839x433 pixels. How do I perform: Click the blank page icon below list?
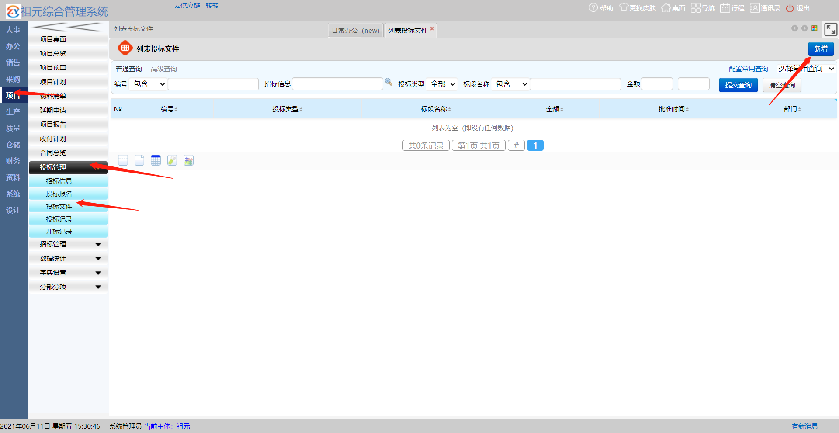(x=139, y=160)
